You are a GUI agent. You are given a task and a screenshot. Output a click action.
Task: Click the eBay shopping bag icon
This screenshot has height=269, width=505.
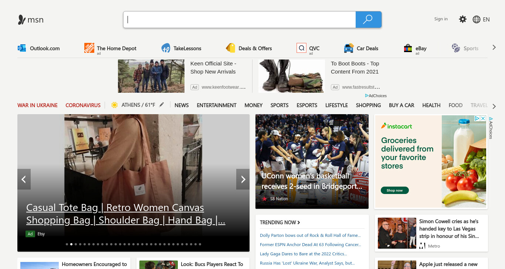click(x=408, y=48)
